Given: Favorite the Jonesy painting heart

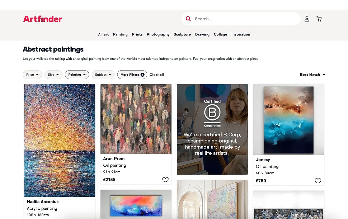Looking at the screenshot, I should point(318,181).
